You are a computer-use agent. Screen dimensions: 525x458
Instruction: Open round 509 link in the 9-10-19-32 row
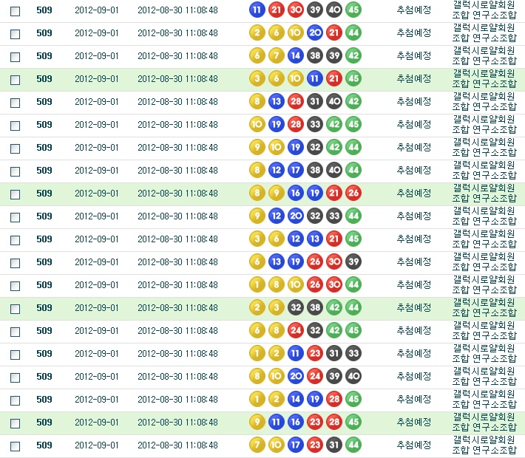point(44,147)
